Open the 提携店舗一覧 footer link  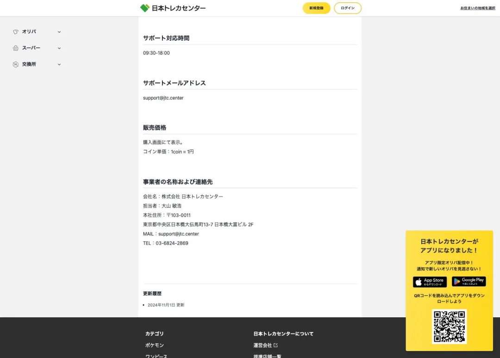(267, 356)
